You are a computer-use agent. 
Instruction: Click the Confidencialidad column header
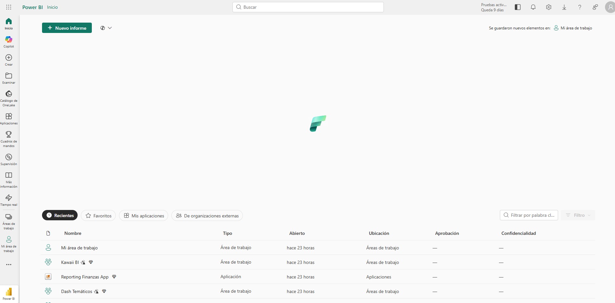(519, 233)
